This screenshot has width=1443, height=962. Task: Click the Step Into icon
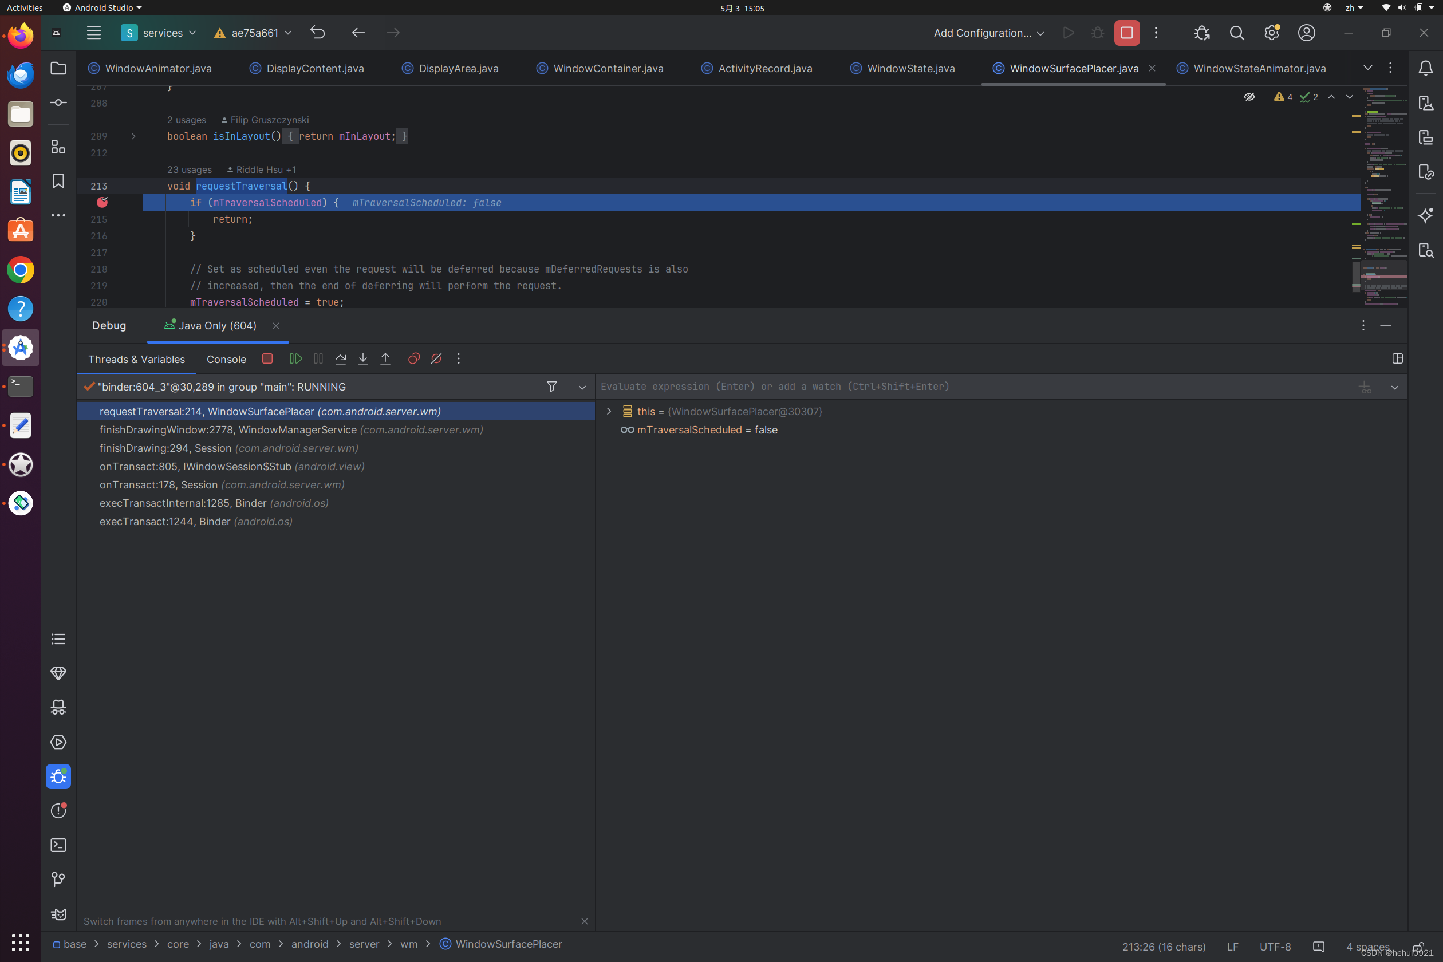click(x=363, y=359)
